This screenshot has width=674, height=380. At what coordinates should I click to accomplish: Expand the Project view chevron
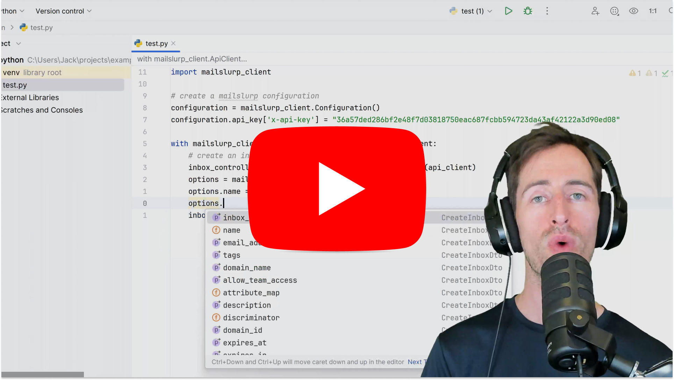click(19, 44)
